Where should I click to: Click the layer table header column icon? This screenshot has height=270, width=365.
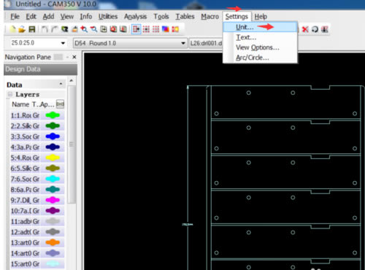60,104
